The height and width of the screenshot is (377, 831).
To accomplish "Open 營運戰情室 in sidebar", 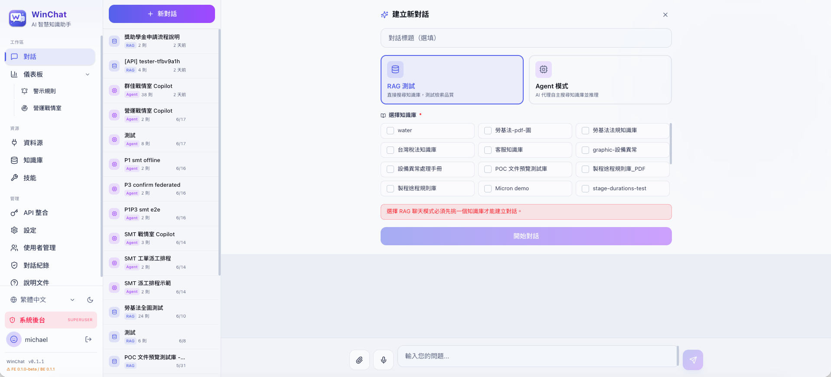I will click(x=54, y=108).
